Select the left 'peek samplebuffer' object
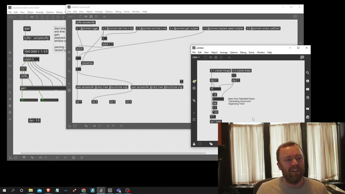The width and height of the screenshot is (345, 194). point(102,87)
